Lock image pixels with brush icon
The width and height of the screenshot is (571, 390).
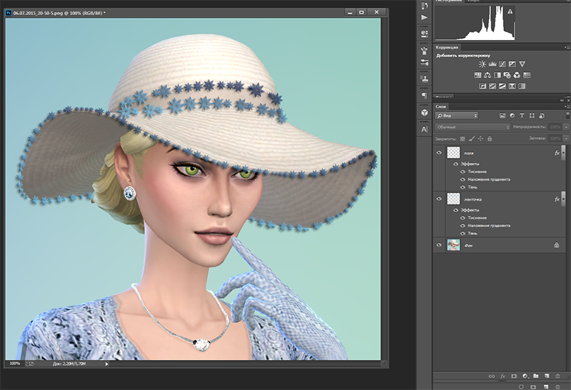472,139
